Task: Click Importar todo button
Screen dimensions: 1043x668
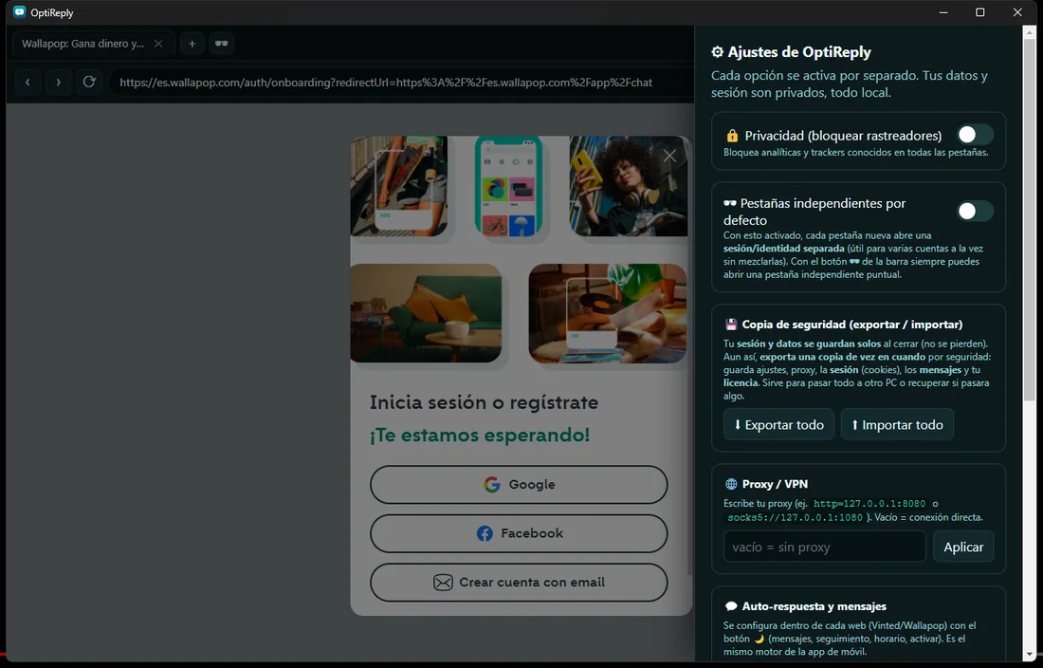Action: [897, 424]
